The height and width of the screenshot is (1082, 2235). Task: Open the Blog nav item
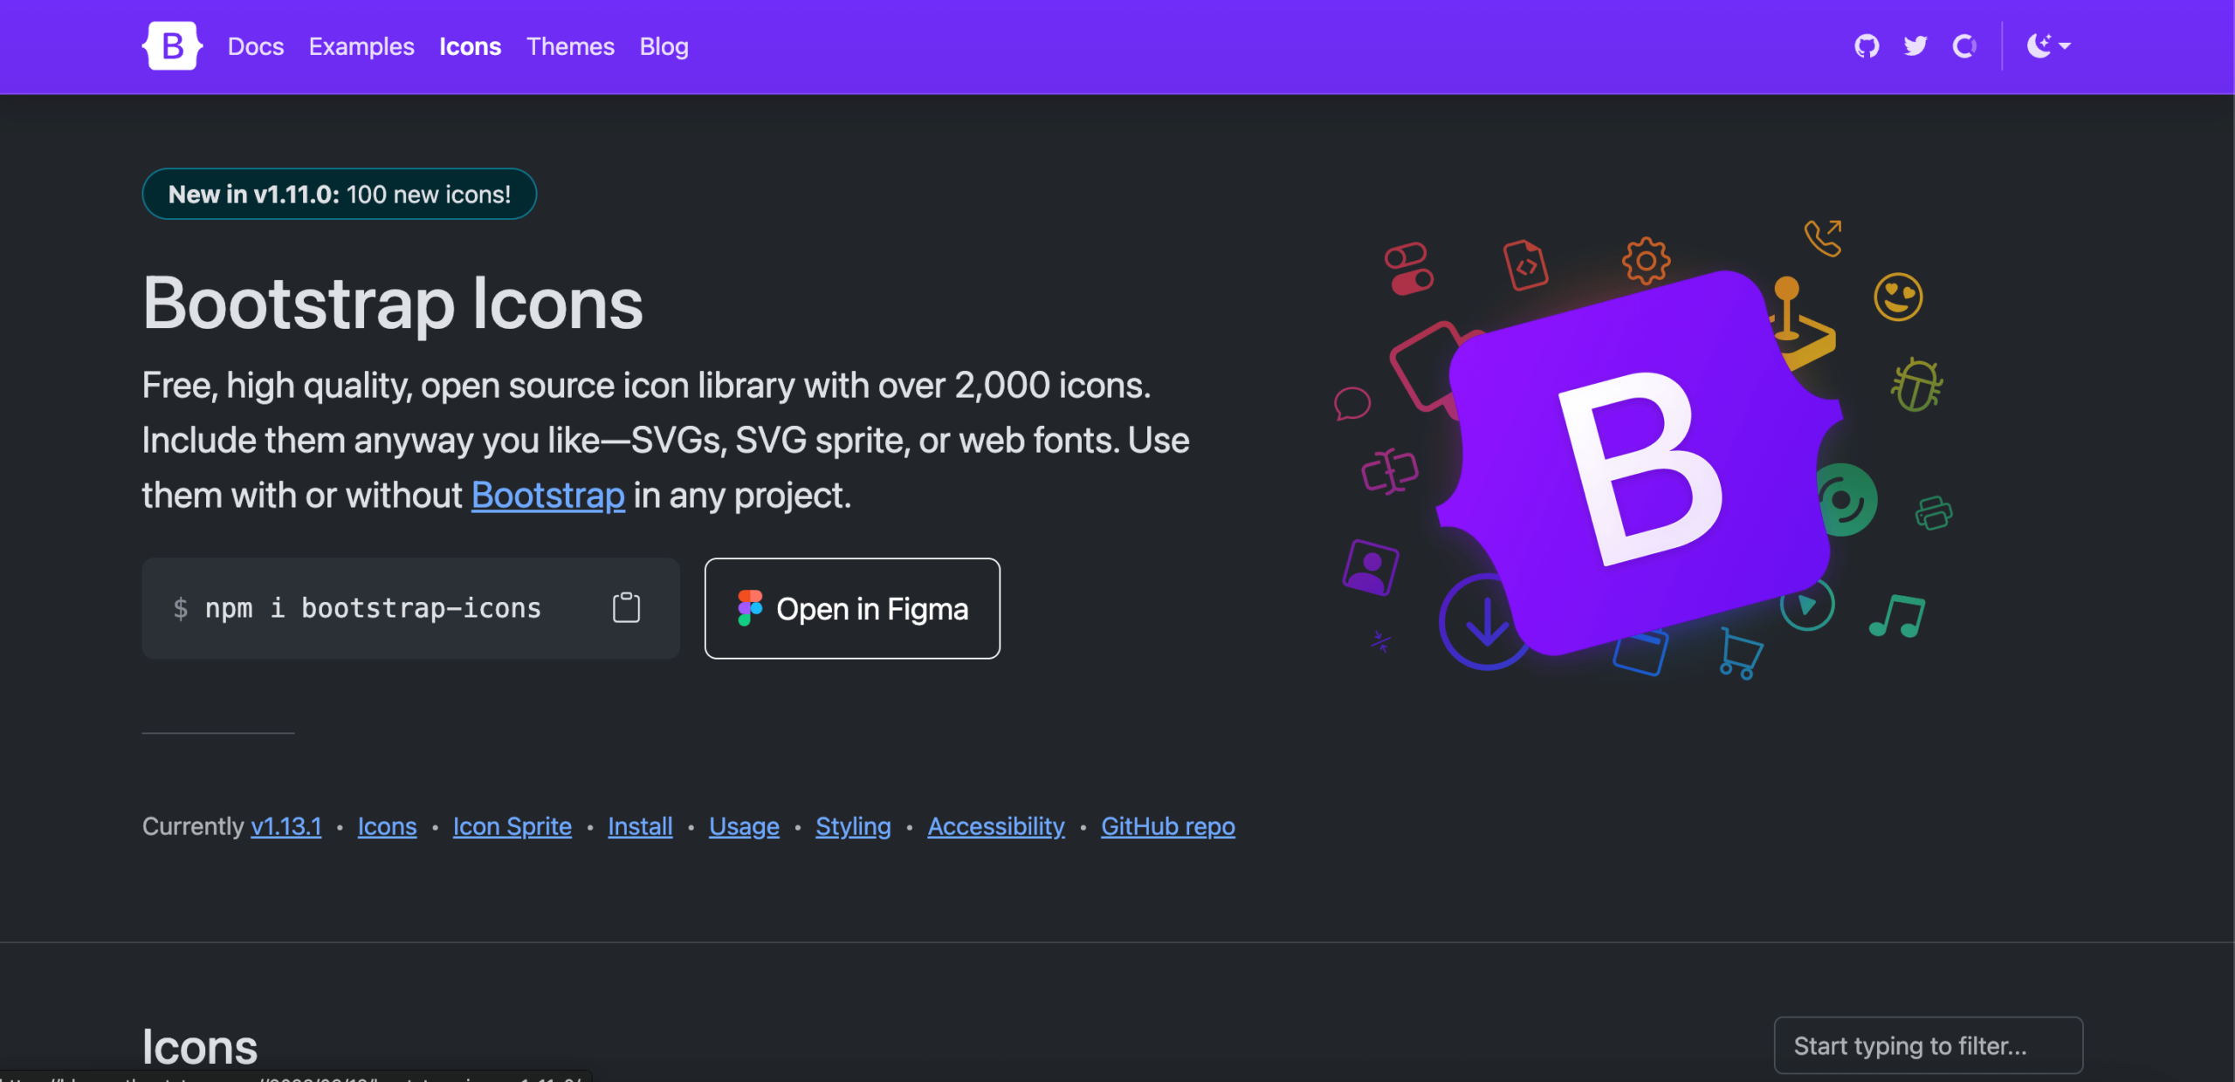(x=664, y=46)
